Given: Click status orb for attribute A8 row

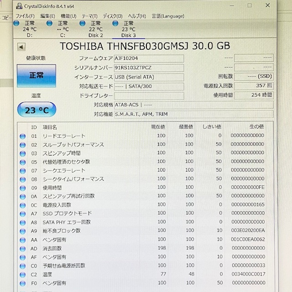Looking at the screenshot, I should 23,223.
